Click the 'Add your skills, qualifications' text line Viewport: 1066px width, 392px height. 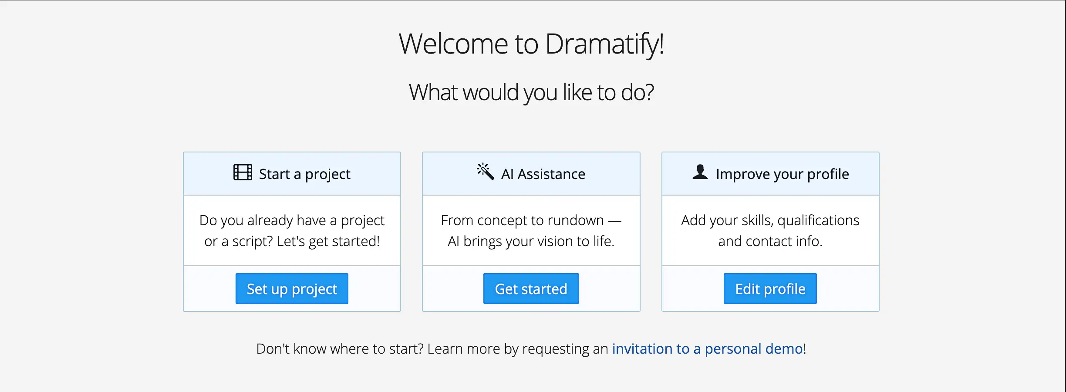(770, 220)
